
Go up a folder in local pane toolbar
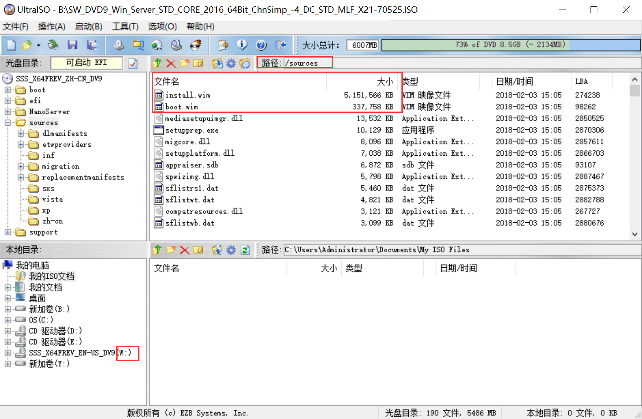tap(157, 250)
